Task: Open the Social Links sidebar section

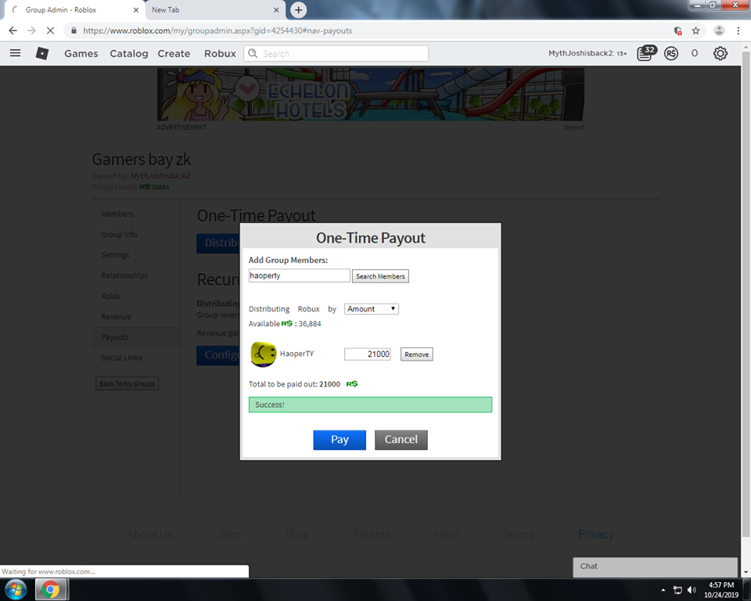Action: (x=121, y=358)
